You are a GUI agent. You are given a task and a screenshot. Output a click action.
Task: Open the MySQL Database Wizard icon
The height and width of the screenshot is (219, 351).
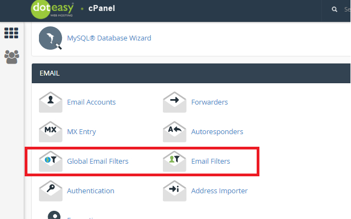pyautogui.click(x=50, y=38)
